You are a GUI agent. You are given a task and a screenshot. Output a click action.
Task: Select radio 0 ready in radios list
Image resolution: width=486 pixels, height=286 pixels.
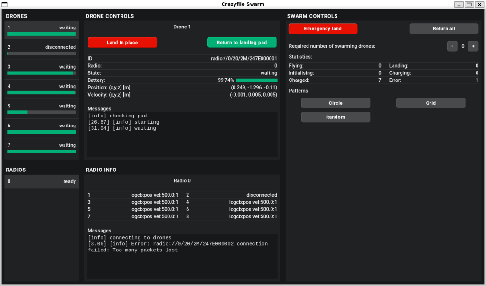(x=42, y=181)
